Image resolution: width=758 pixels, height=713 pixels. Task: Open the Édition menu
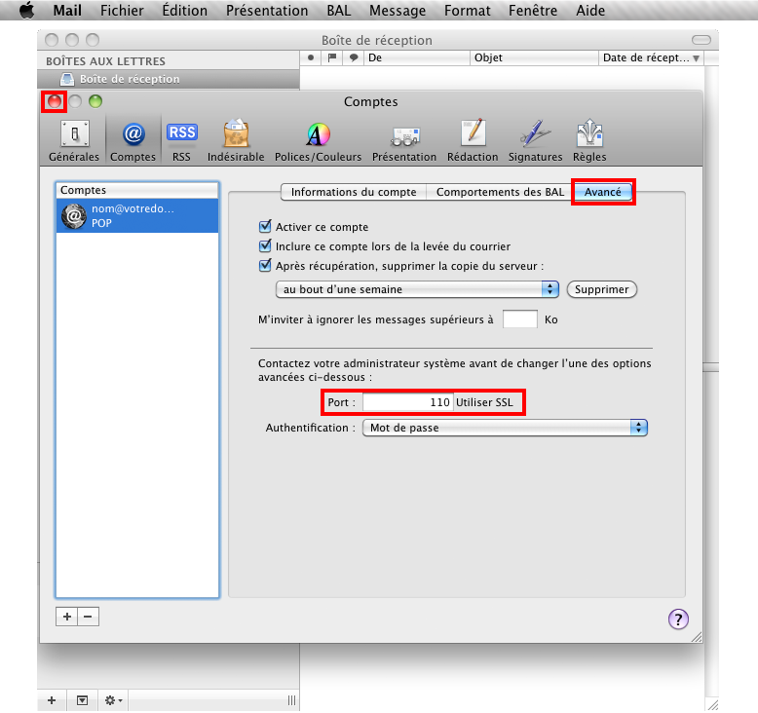[185, 10]
